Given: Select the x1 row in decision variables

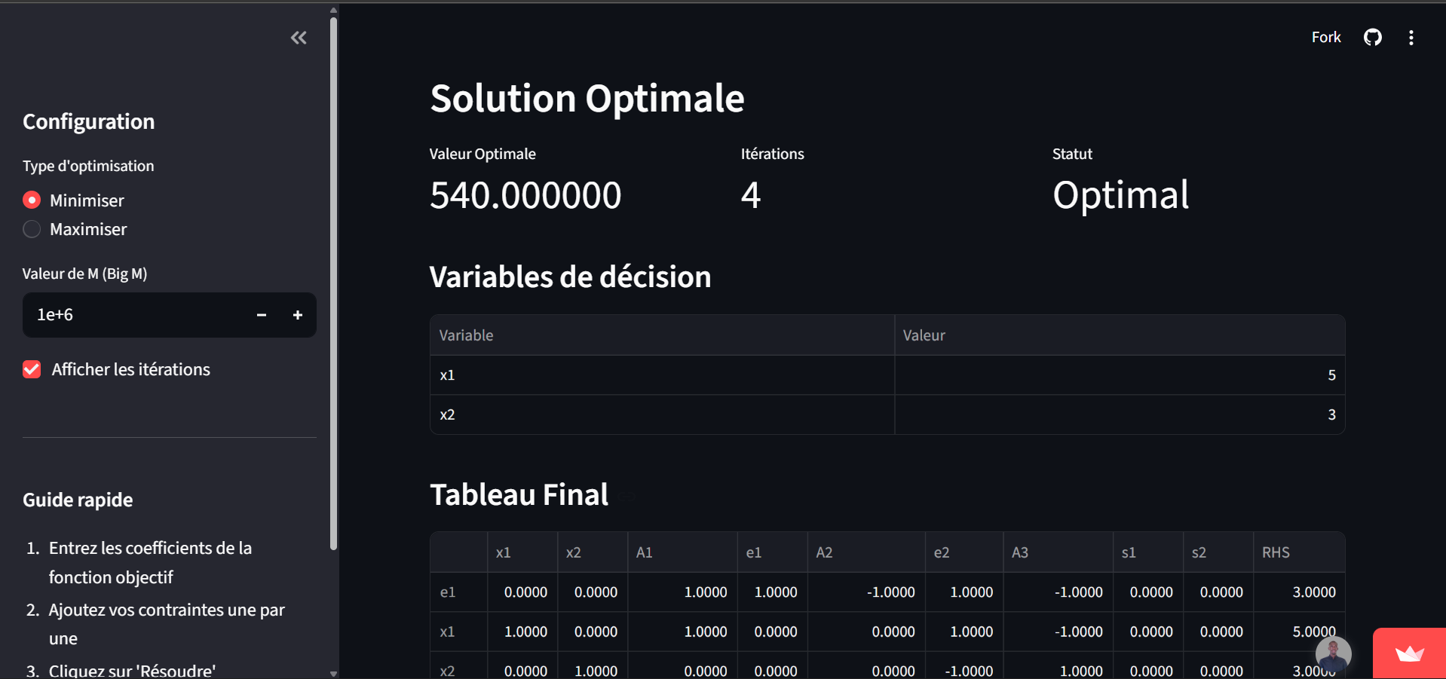Looking at the screenshot, I should 662,375.
